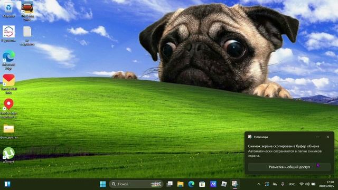This screenshot has width=338, height=190.
Task: Open Microsoft Store from the taskbar
Action: (x=202, y=184)
